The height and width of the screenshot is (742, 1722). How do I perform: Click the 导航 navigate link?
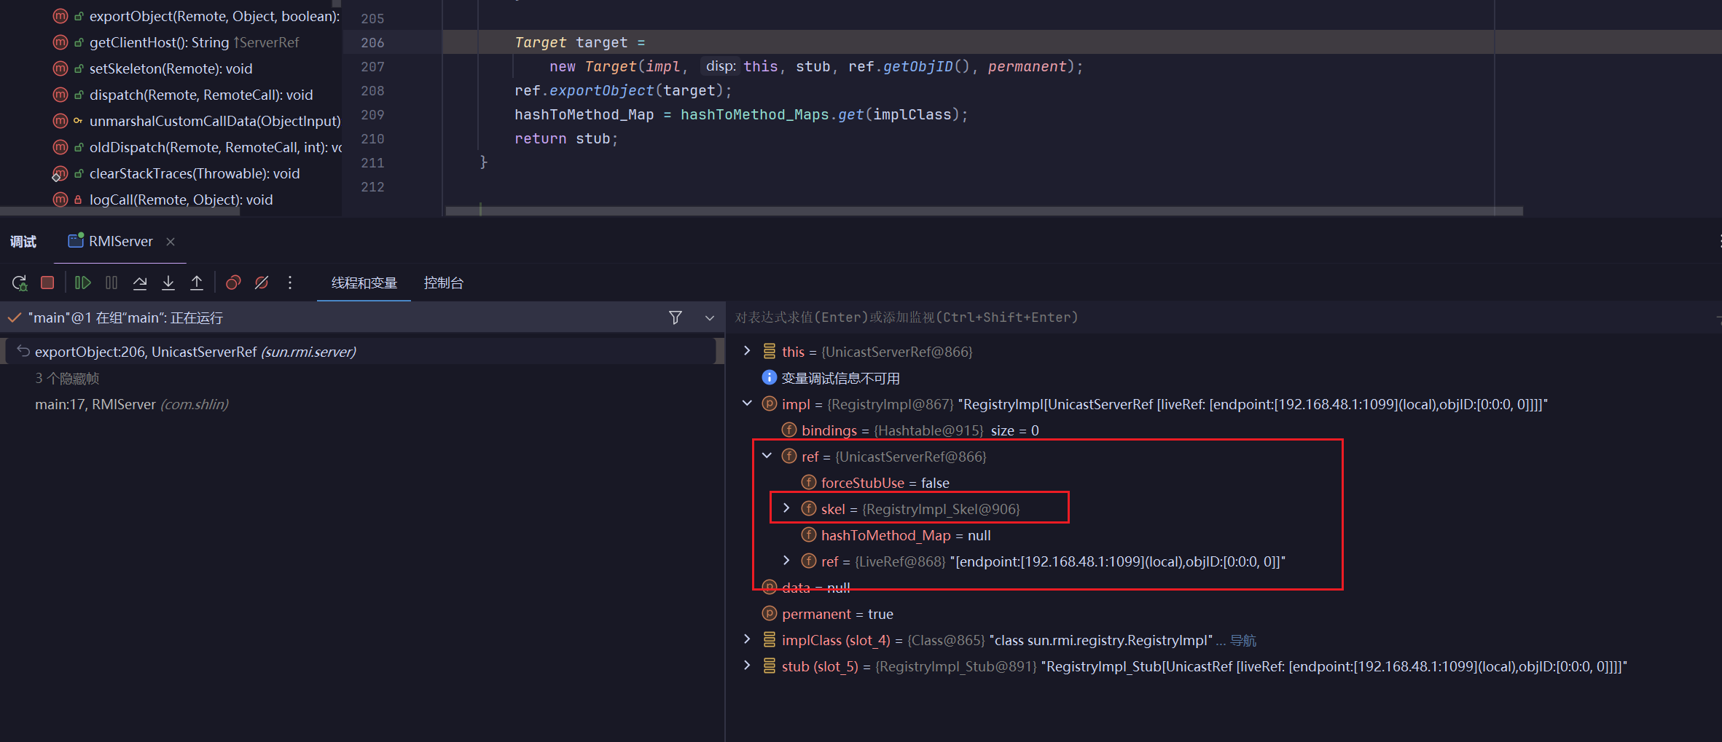[x=1242, y=640]
